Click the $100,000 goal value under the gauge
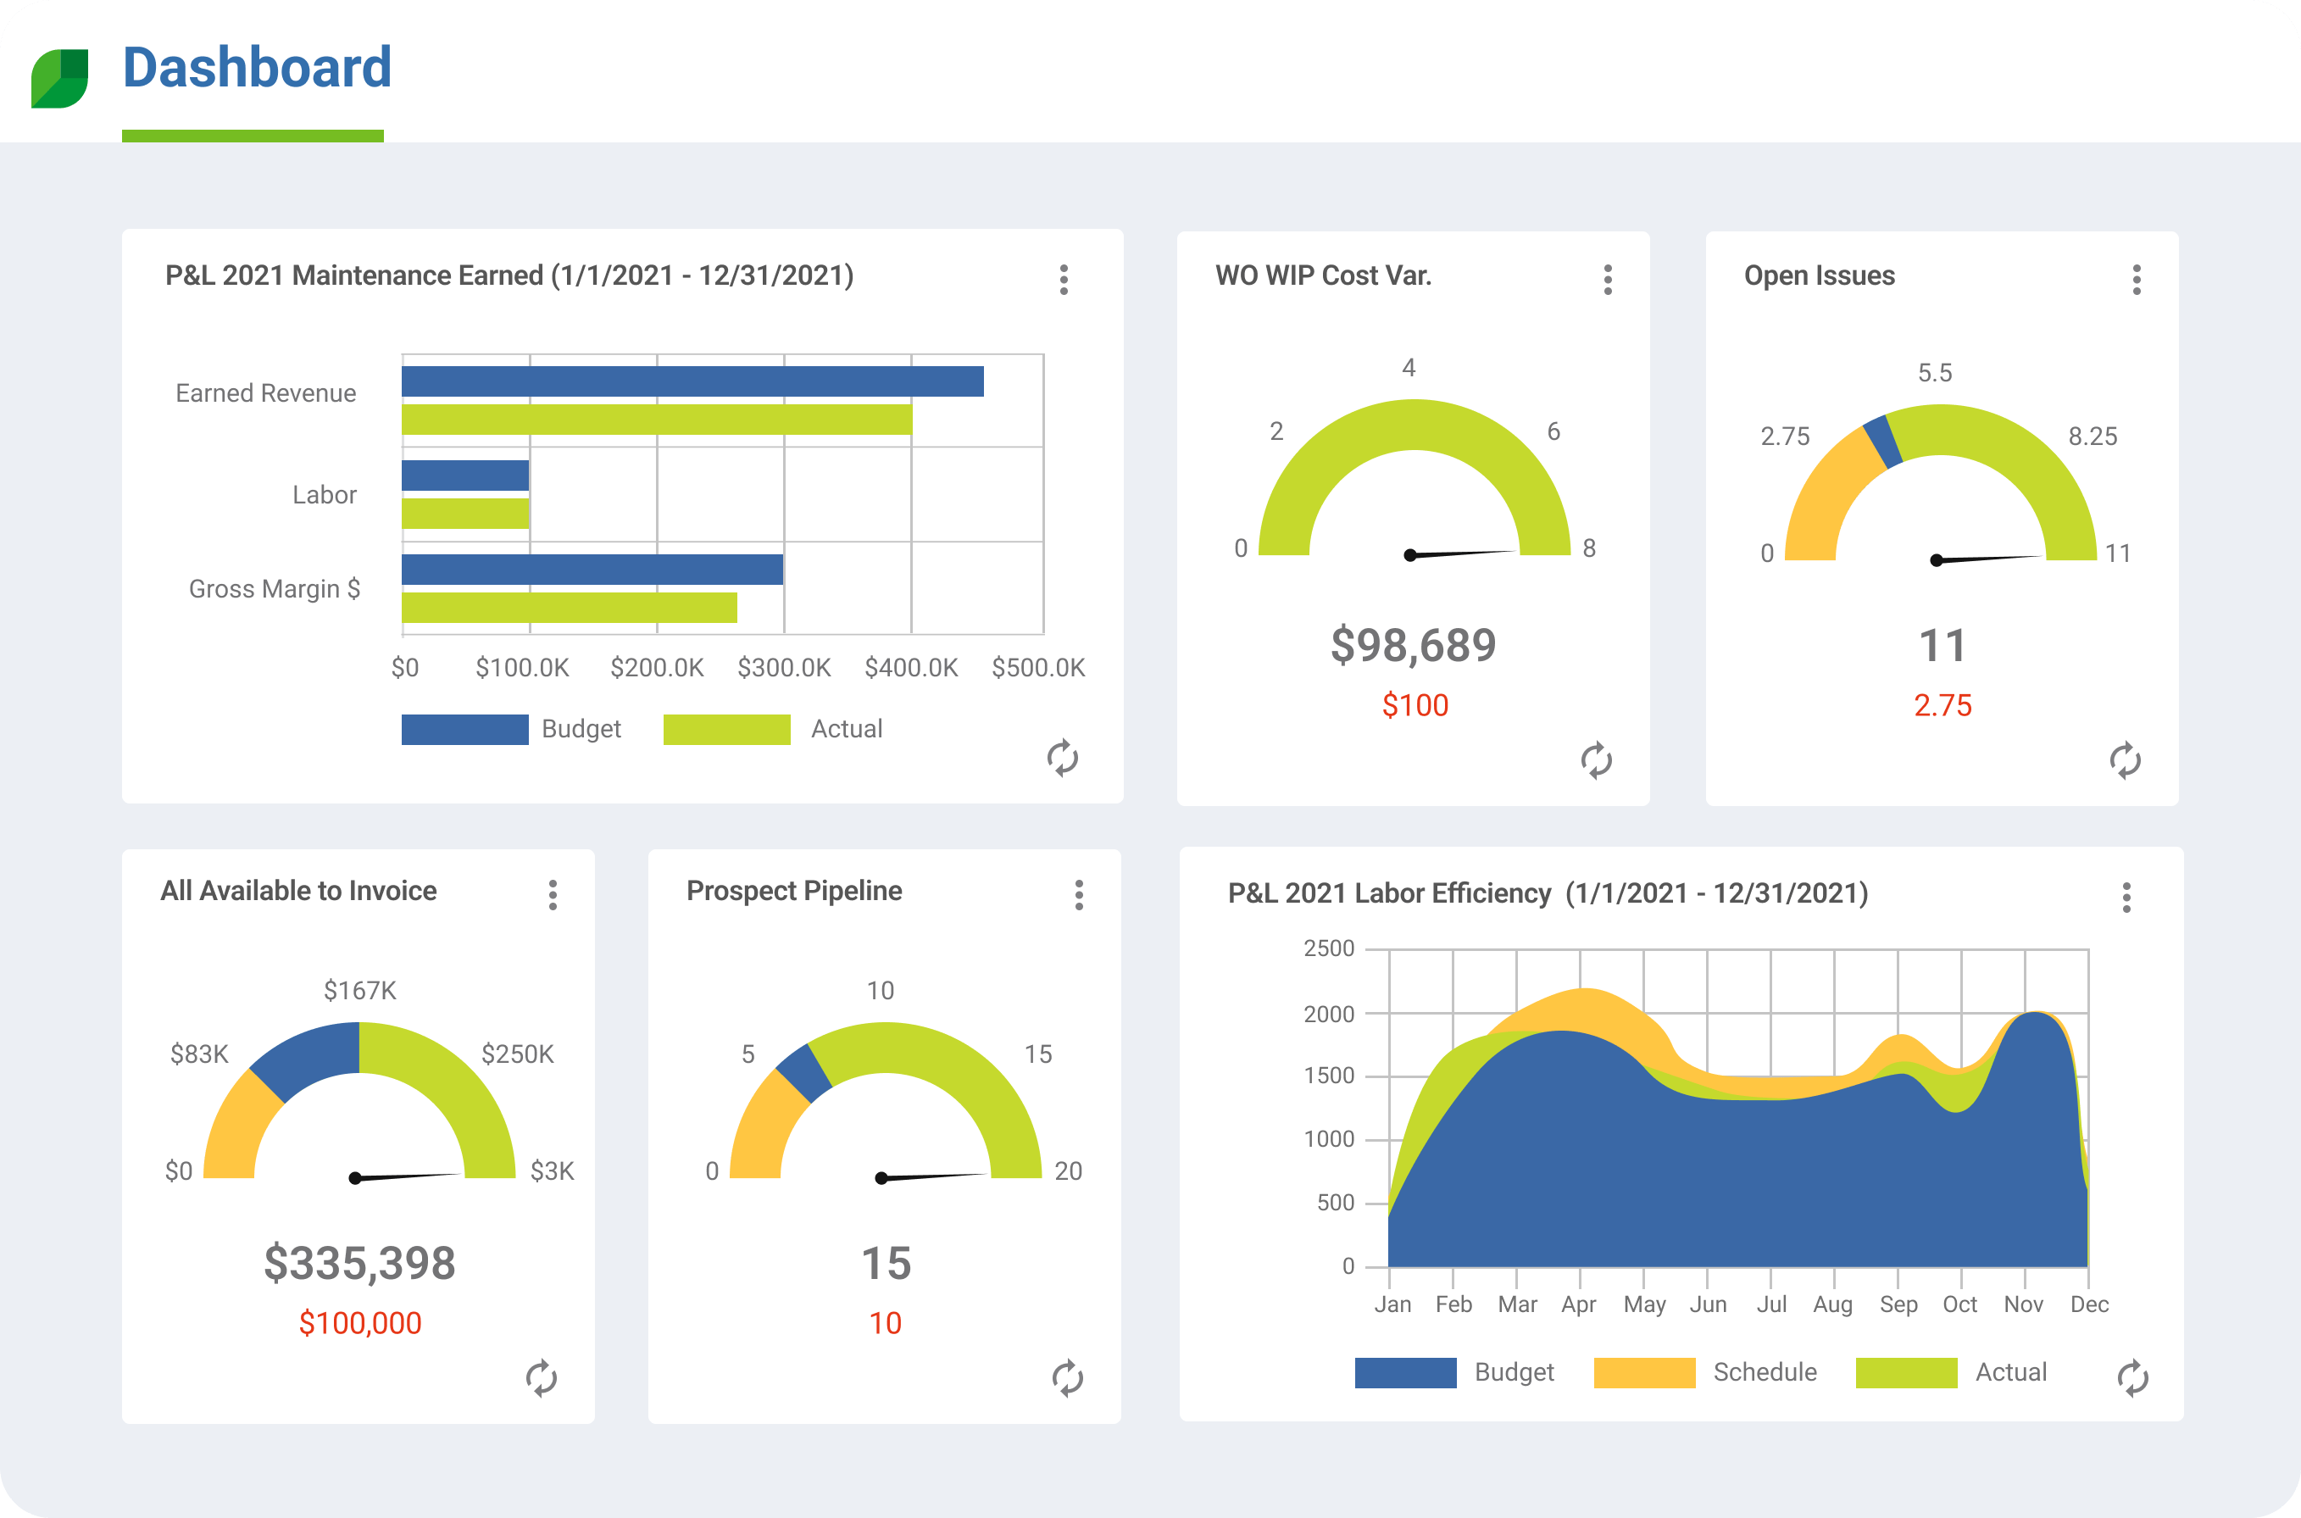This screenshot has width=2301, height=1518. tap(359, 1322)
